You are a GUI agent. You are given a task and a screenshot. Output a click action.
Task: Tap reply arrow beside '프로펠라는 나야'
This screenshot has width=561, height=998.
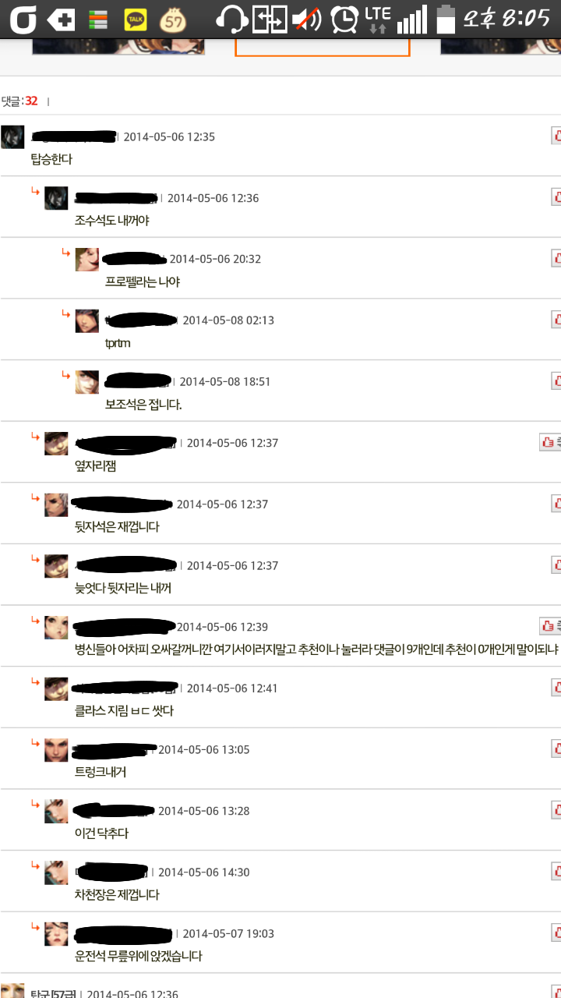point(66,253)
